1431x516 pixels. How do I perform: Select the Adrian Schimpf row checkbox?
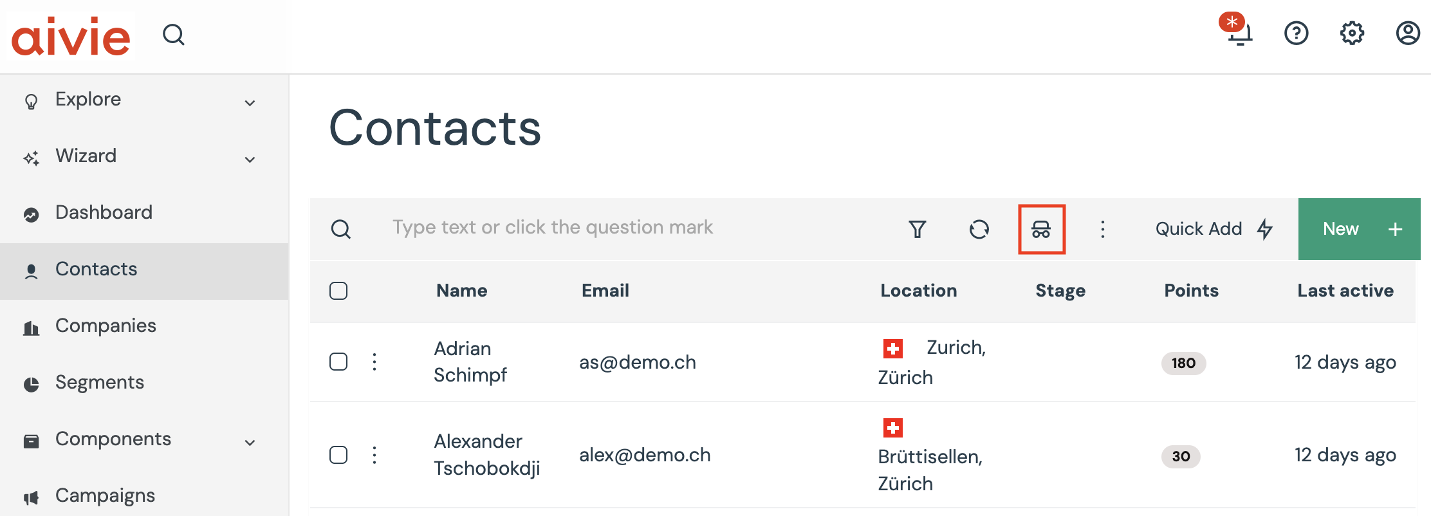pos(338,362)
